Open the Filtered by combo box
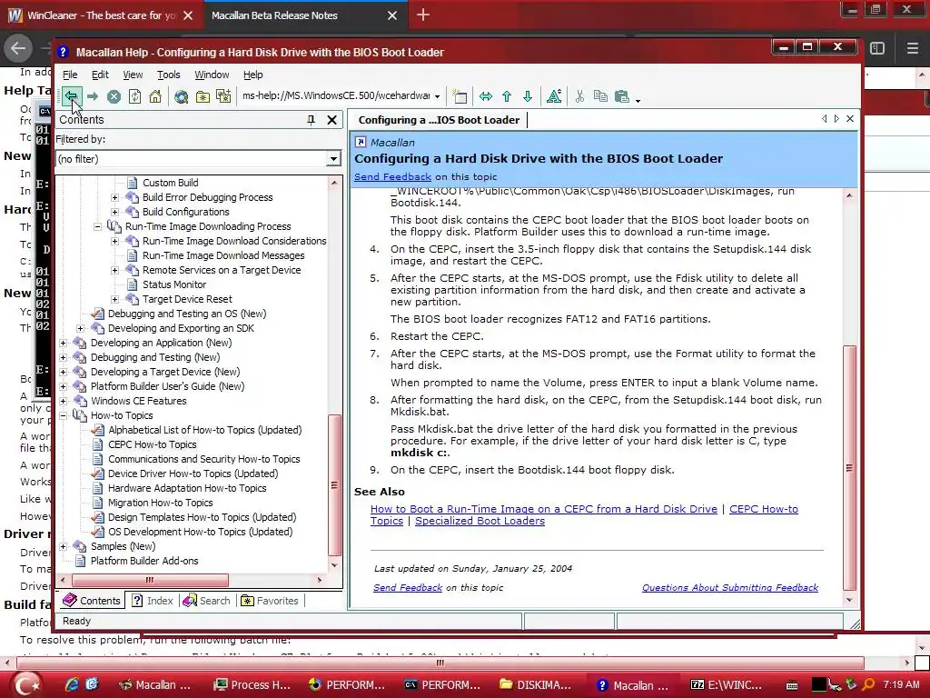 pyautogui.click(x=198, y=158)
